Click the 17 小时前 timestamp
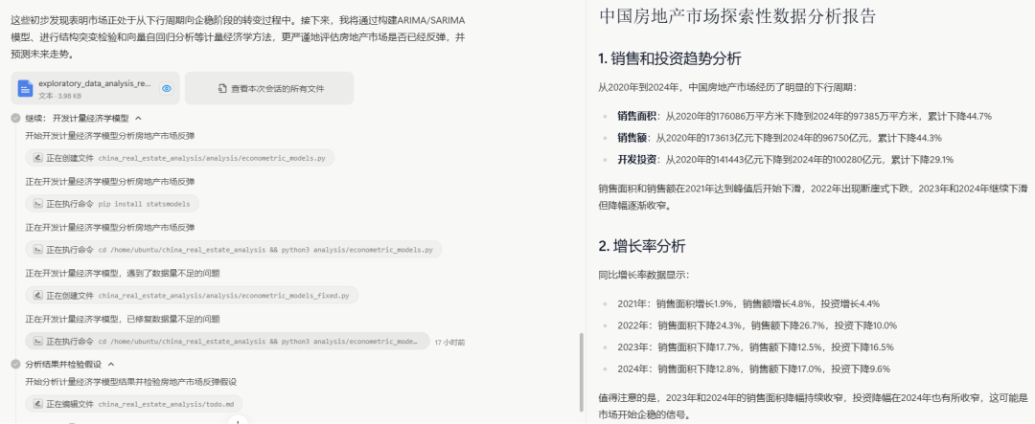 coord(449,343)
